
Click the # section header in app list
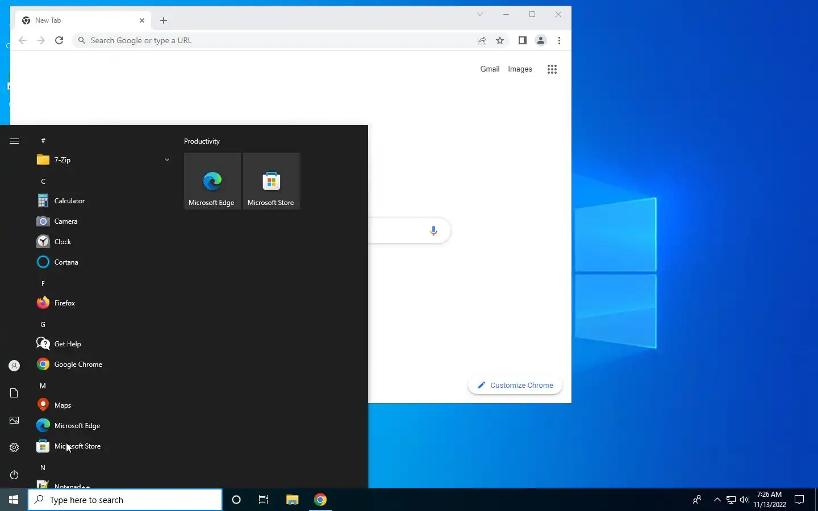(x=43, y=140)
